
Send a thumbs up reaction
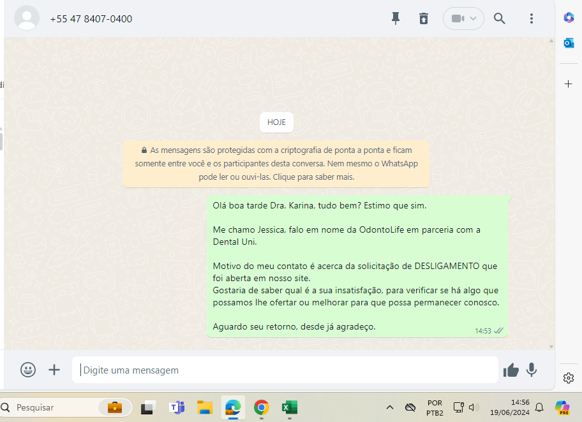[x=511, y=370]
